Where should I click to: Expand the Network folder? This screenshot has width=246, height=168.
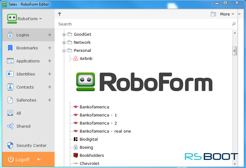pyautogui.click(x=64, y=43)
